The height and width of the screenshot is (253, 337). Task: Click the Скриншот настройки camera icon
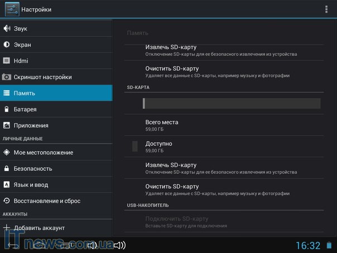click(7, 77)
